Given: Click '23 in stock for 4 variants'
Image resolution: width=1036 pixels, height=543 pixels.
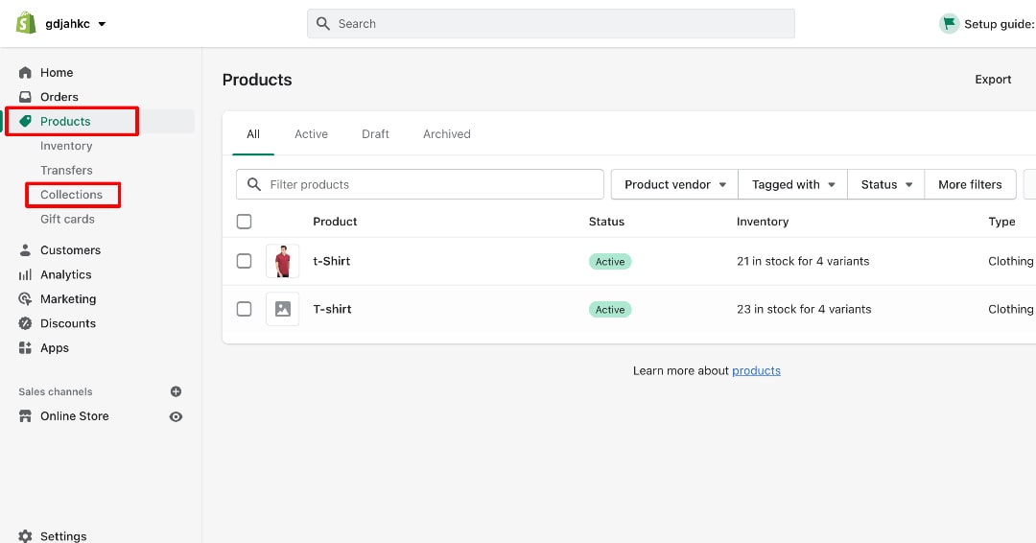Looking at the screenshot, I should point(804,309).
